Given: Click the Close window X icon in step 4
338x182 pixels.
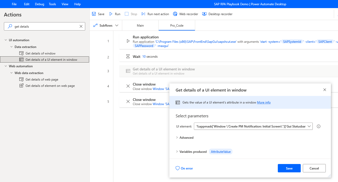Looking at the screenshot, I should coord(128,86).
